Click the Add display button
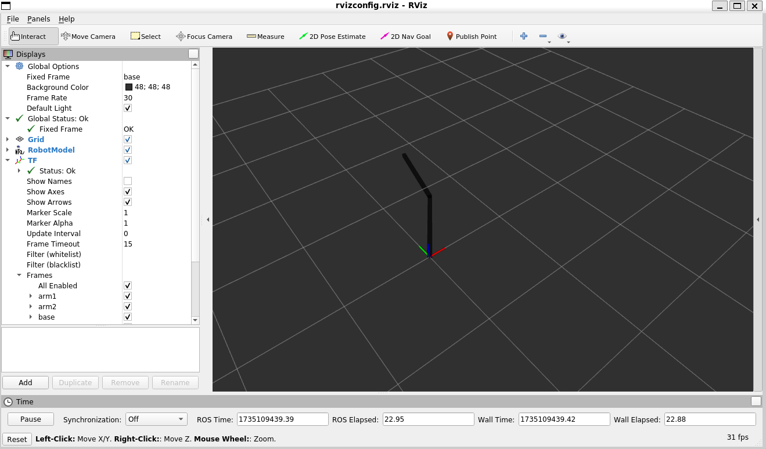Viewport: 766px width, 449px height. [26, 382]
